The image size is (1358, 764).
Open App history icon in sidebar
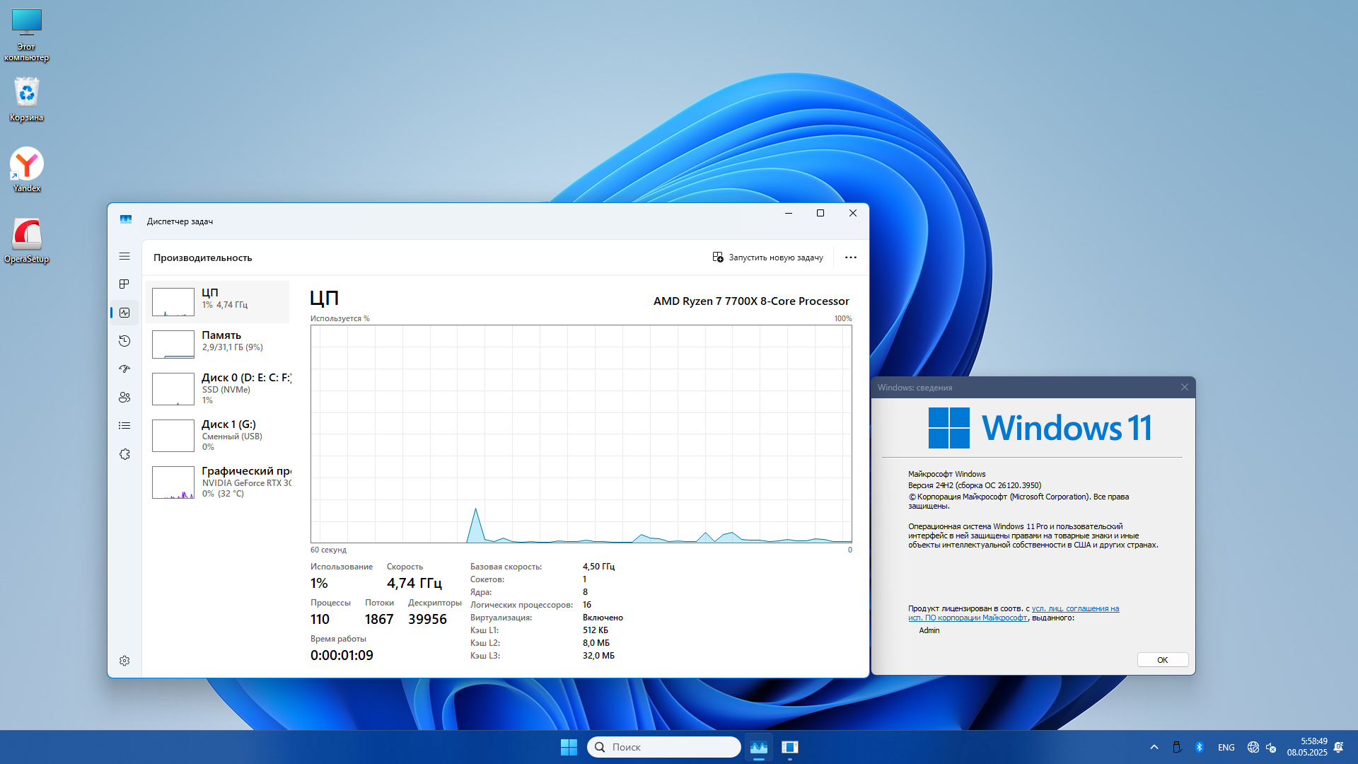coord(124,341)
